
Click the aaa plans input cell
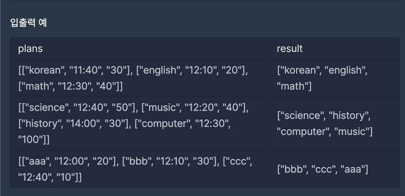pyautogui.click(x=140, y=169)
